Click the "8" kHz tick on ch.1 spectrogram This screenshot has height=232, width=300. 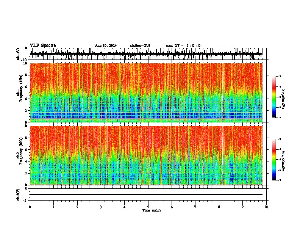26,75
